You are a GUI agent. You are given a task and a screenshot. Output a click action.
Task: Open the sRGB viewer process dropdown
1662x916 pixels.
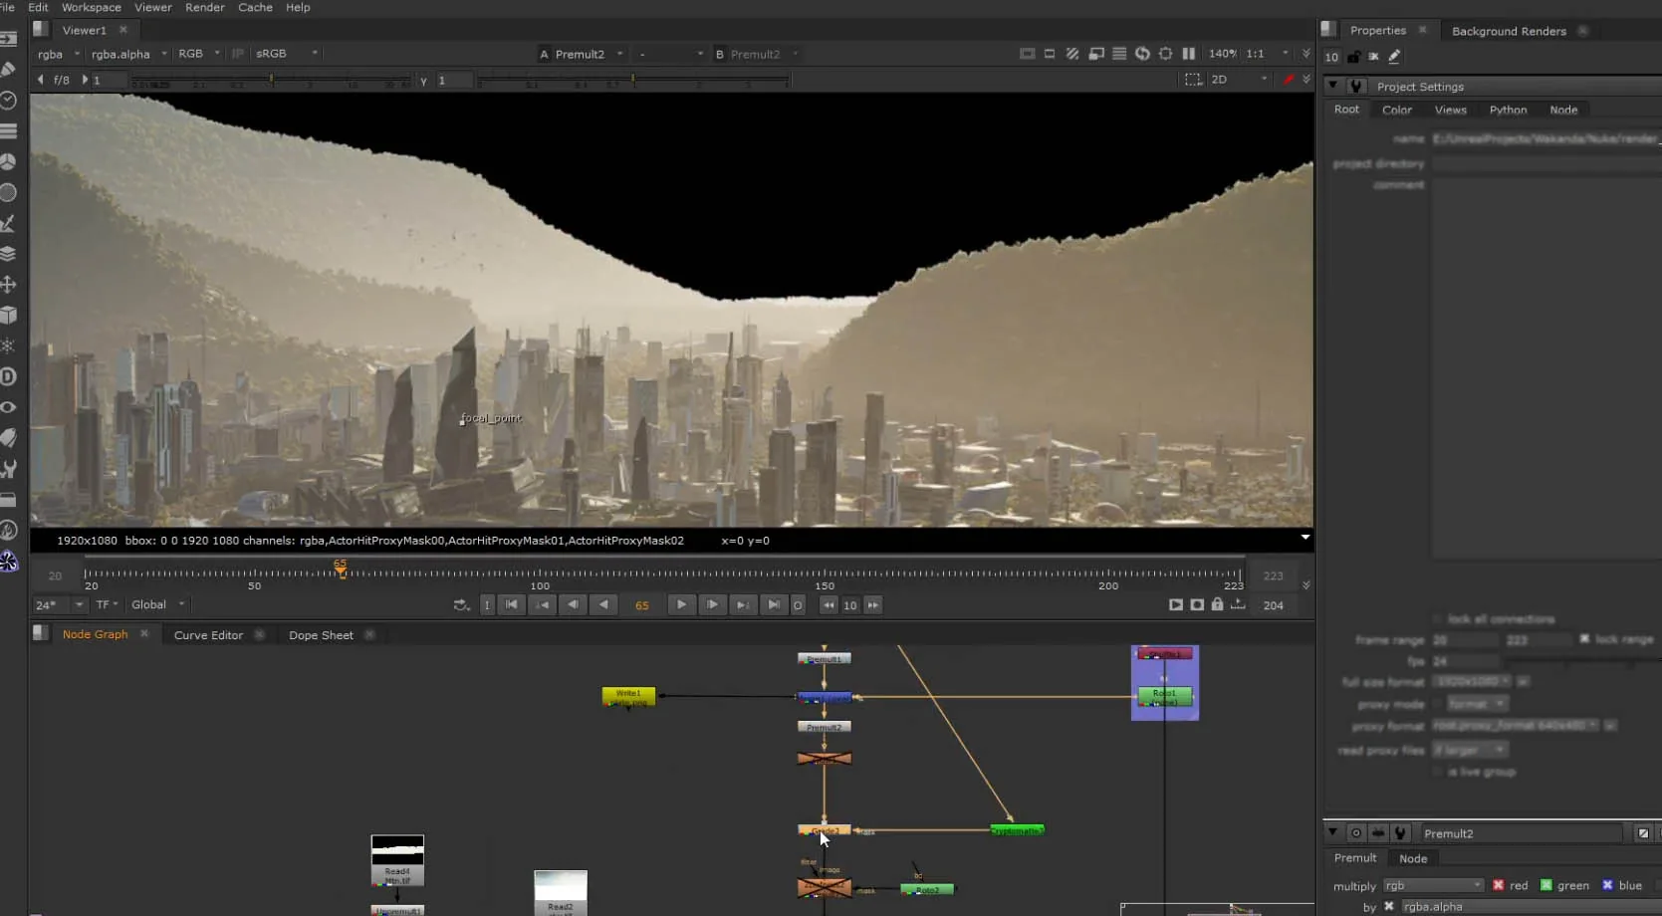click(287, 54)
